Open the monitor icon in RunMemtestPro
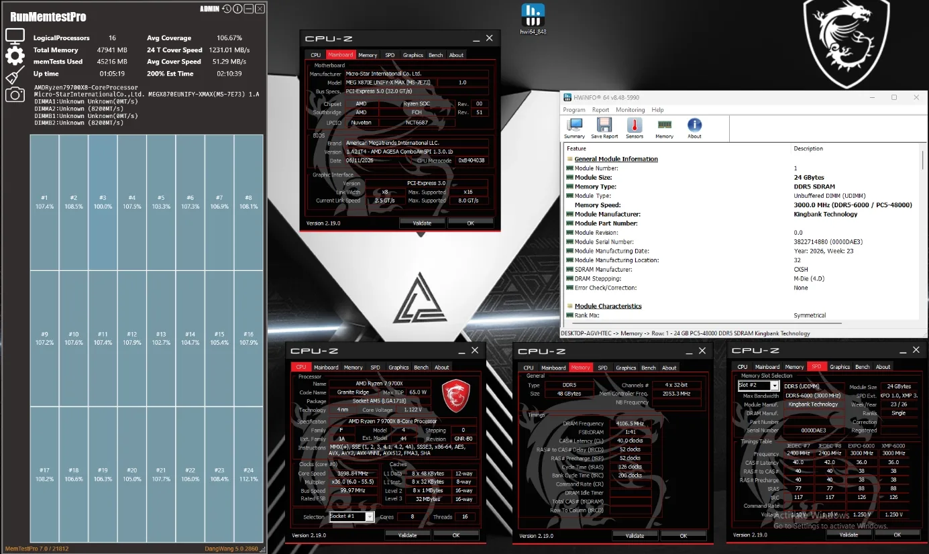The width and height of the screenshot is (929, 554). (15, 36)
